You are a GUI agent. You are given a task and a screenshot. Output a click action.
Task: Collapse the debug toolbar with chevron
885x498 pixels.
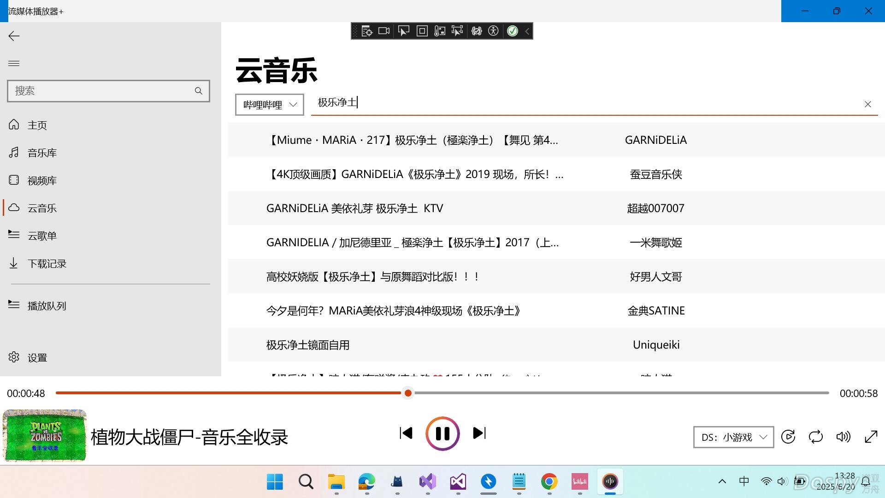click(x=527, y=31)
